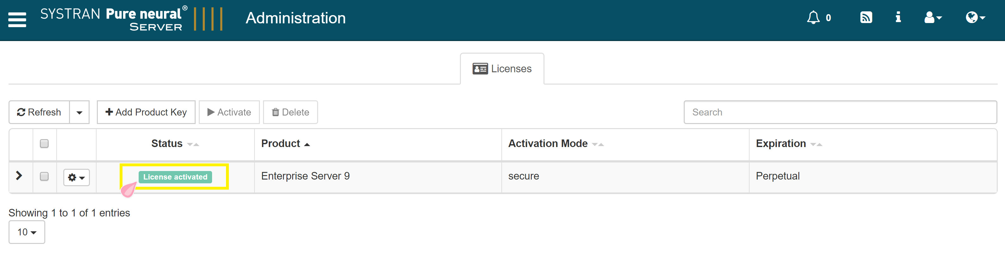Click the Search input field

tap(840, 112)
